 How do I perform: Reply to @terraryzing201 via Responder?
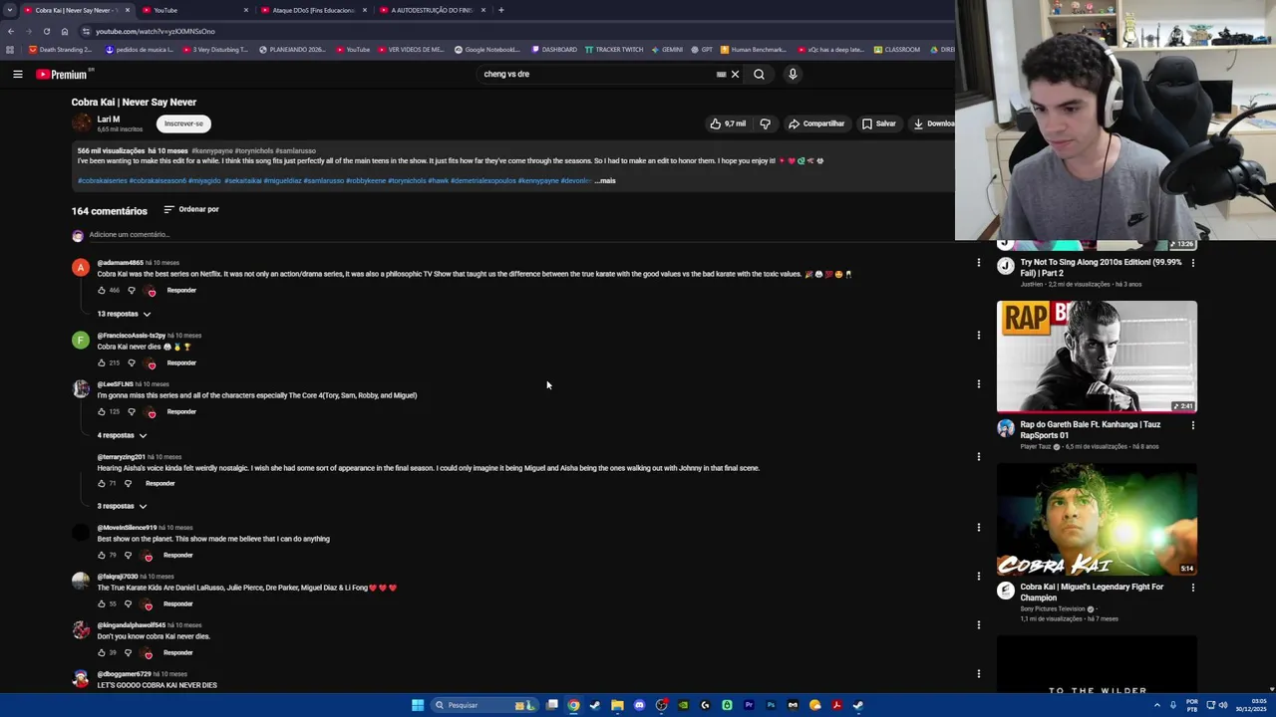tap(159, 483)
